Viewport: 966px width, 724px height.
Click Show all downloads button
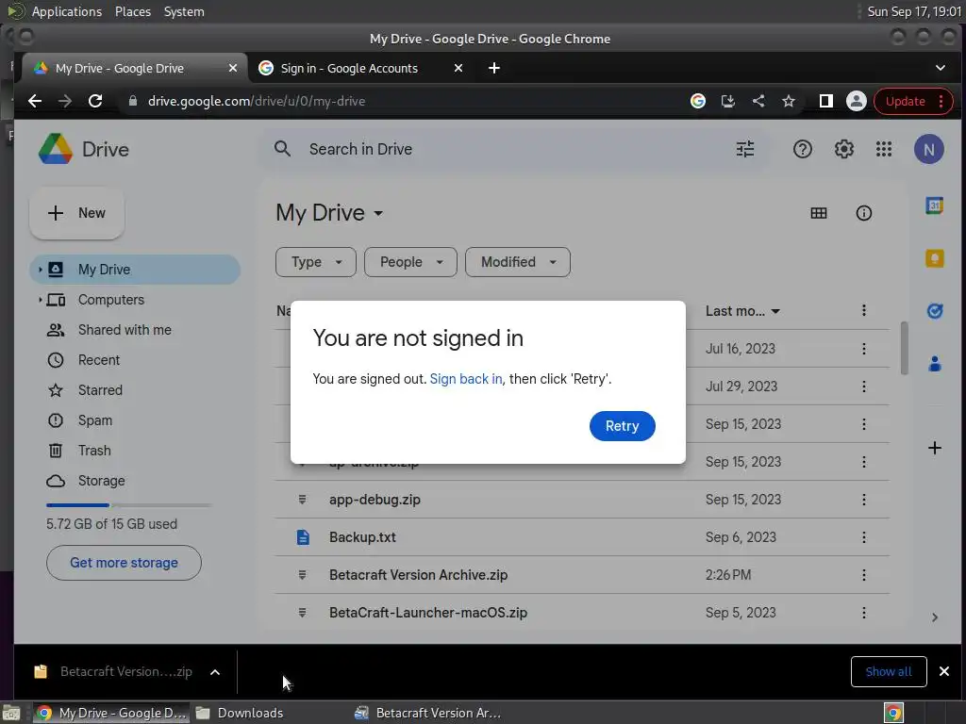889,671
